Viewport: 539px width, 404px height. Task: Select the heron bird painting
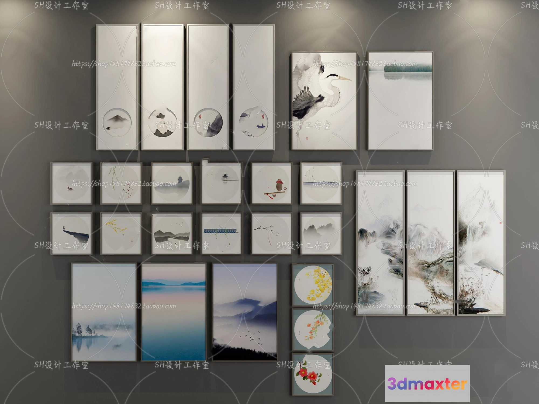tap(324, 101)
